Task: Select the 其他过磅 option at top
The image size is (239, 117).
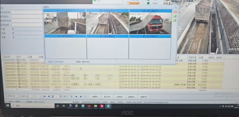Action: [x=133, y=3]
